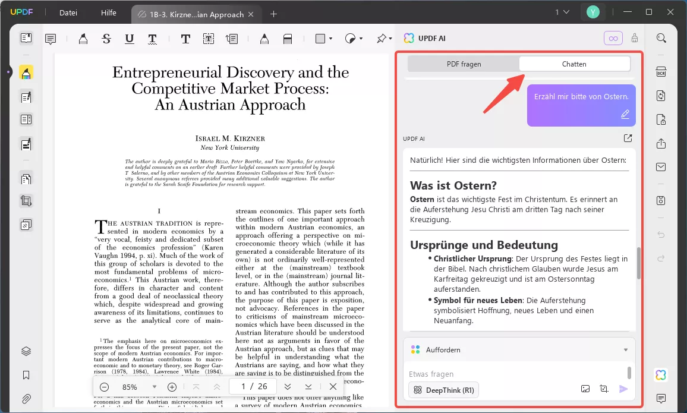Click the UPDF logo
The image size is (687, 413).
[21, 12]
